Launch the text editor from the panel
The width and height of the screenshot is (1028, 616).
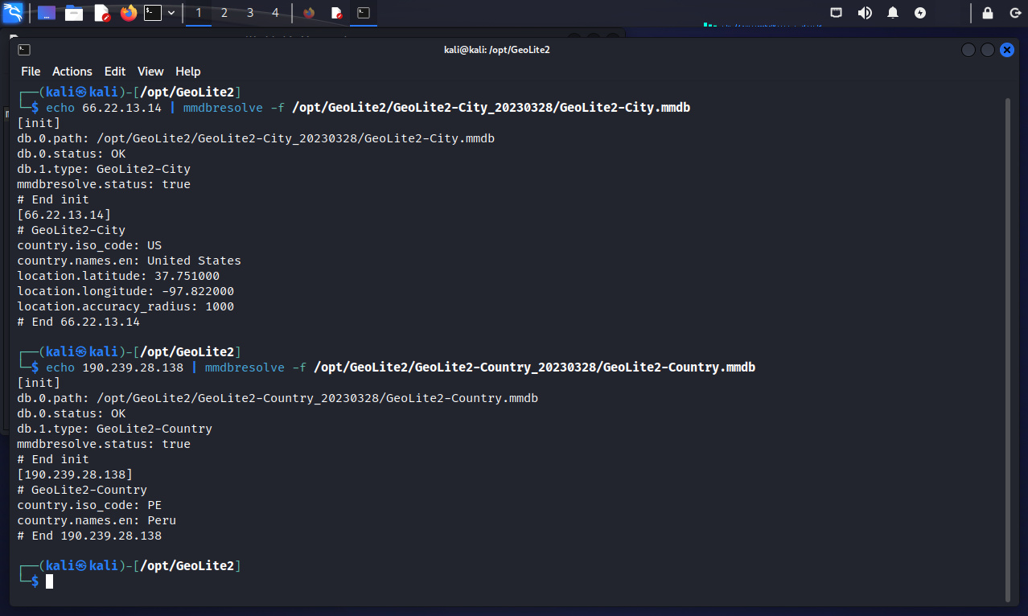101,13
